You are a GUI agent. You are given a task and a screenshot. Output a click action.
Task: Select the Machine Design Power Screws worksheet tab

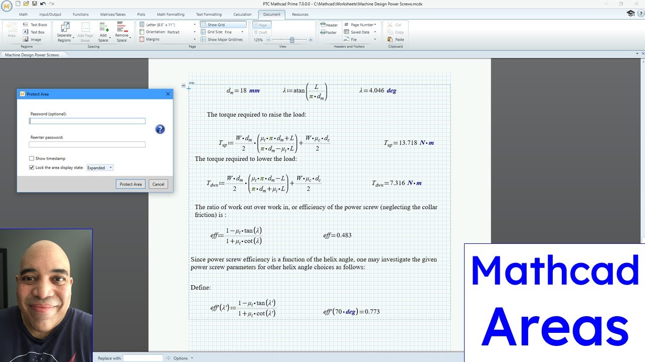[32, 55]
